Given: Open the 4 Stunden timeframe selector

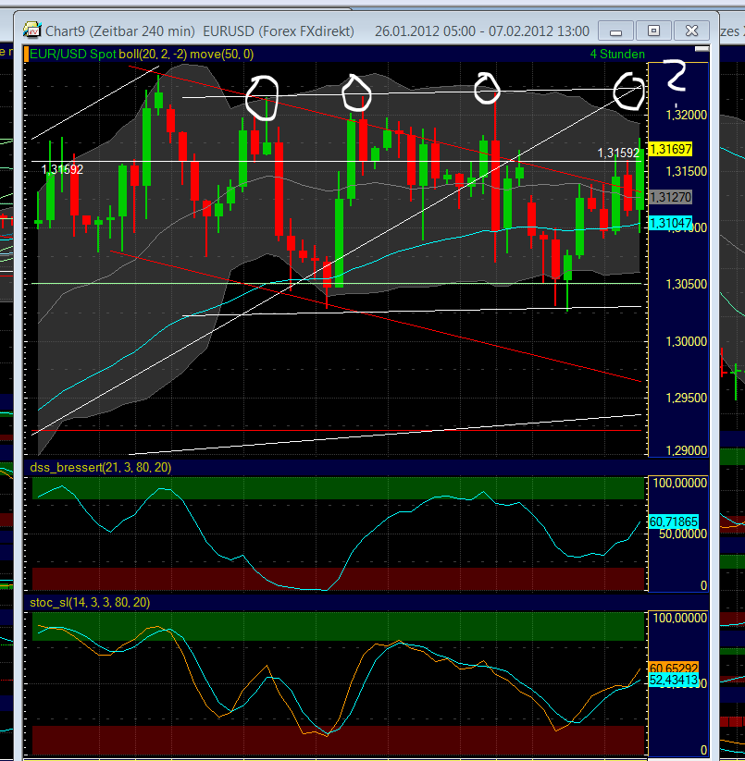Looking at the screenshot, I should click(x=619, y=54).
